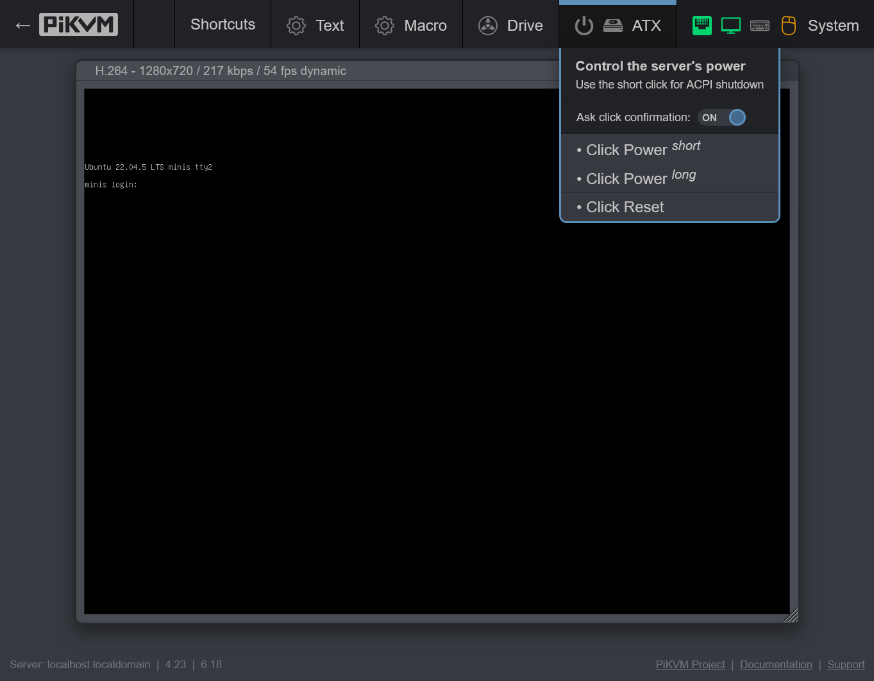Screen dimensions: 874x681
Task: Click the stream window resize handle
Action: click(791, 616)
